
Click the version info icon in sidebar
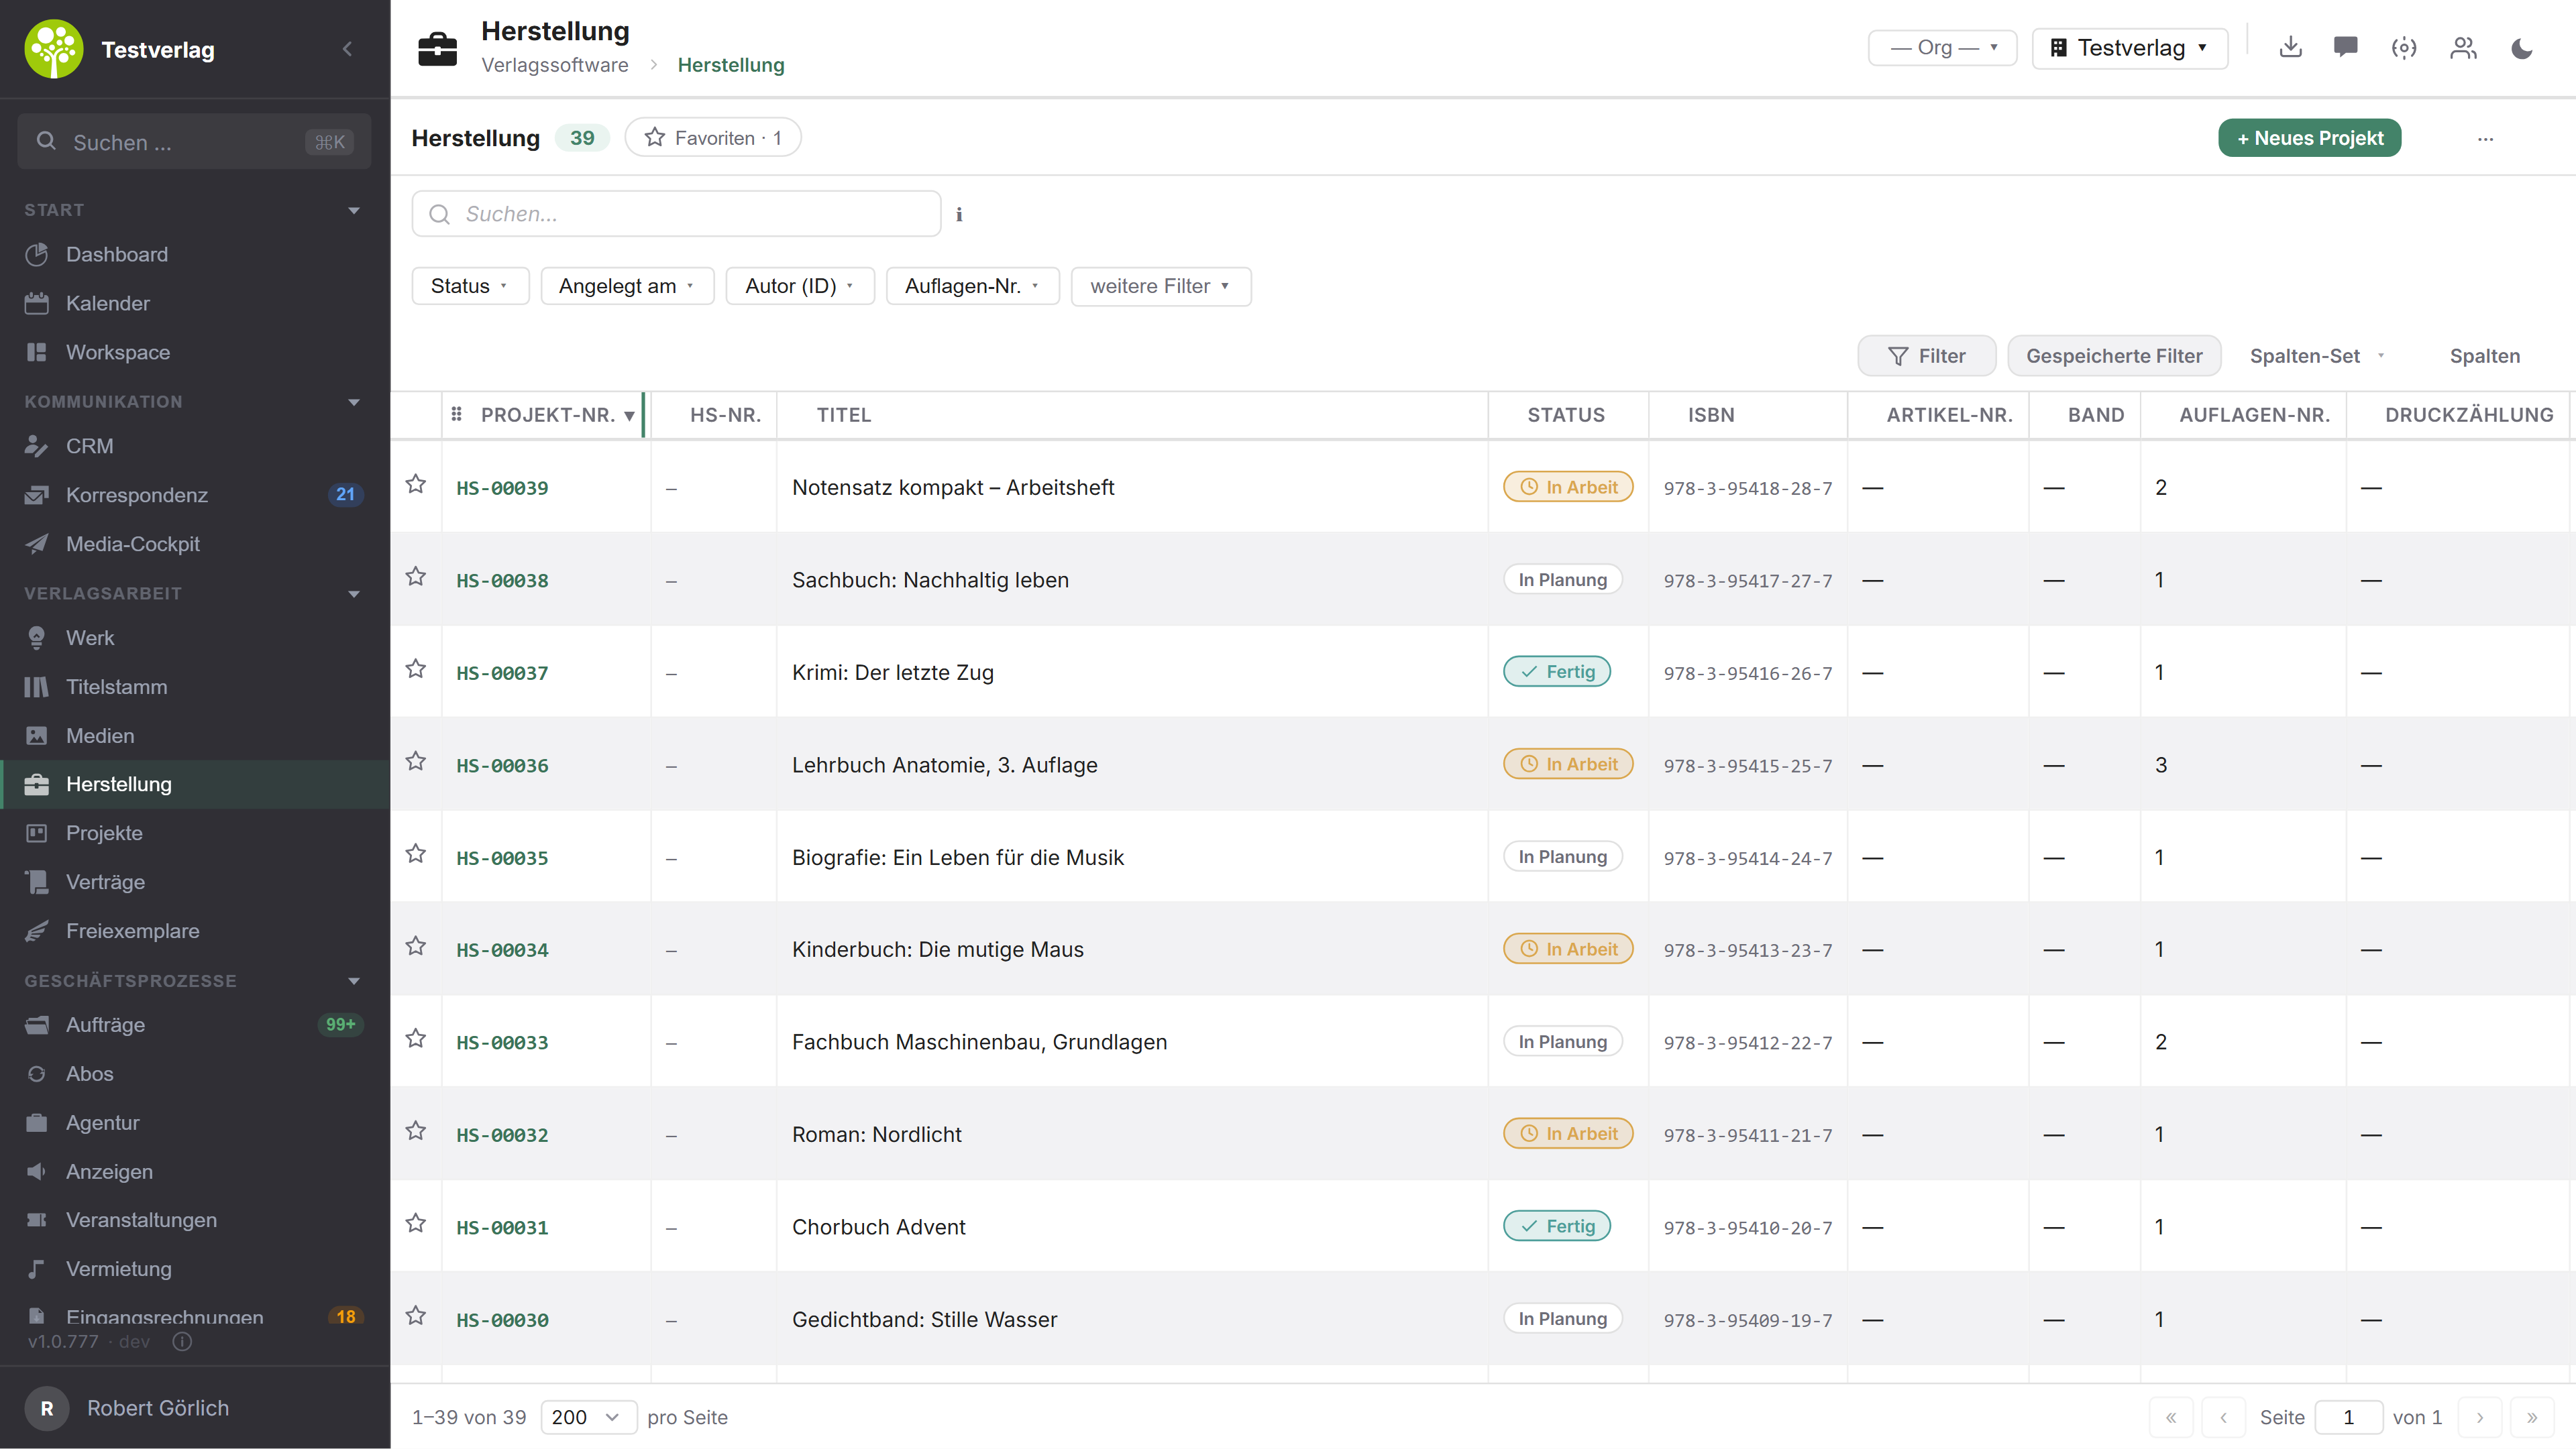click(x=182, y=1341)
